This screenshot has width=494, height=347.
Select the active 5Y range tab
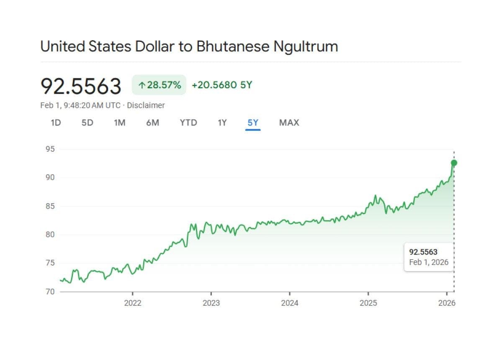(x=253, y=123)
